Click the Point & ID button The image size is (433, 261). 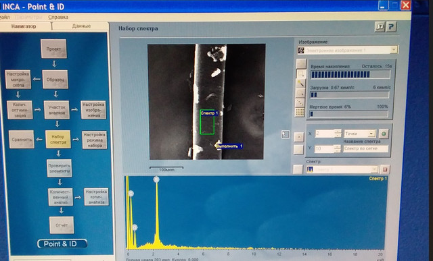[62, 243]
